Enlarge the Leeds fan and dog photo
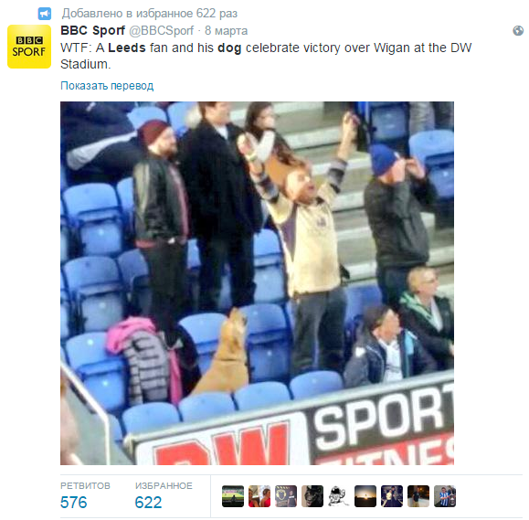Image resolution: width=529 pixels, height=520 pixels. (x=257, y=283)
